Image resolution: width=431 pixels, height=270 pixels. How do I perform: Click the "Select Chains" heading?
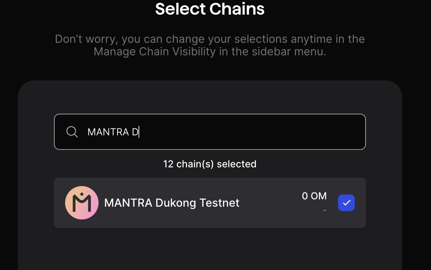pos(210,9)
